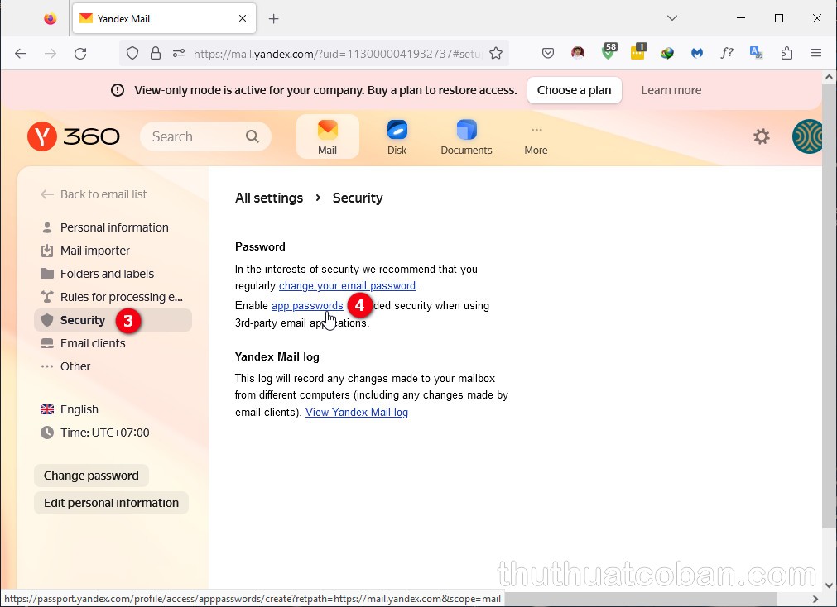Click the Change password button

[91, 476]
